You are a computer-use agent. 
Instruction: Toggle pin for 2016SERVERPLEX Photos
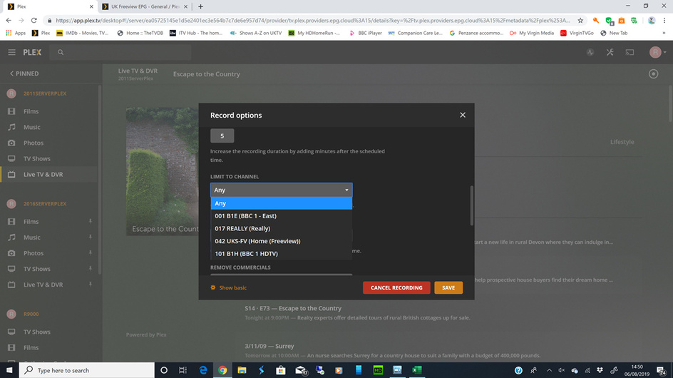click(90, 252)
